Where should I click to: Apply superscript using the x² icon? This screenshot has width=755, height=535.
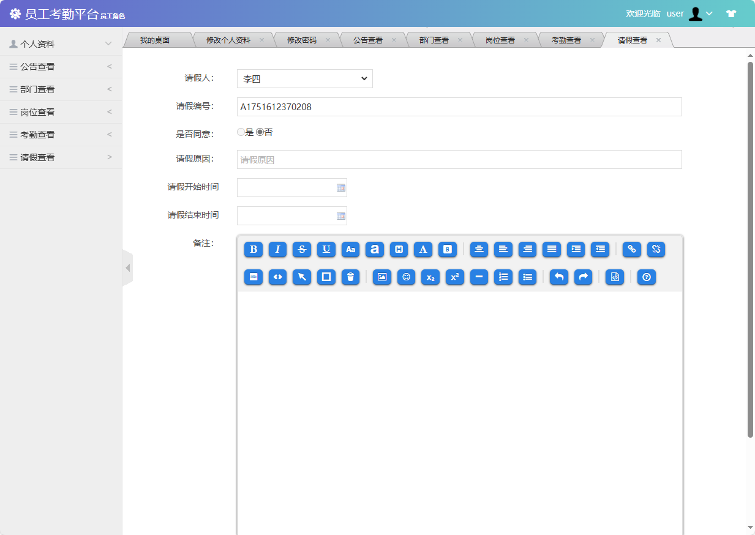[x=454, y=277]
